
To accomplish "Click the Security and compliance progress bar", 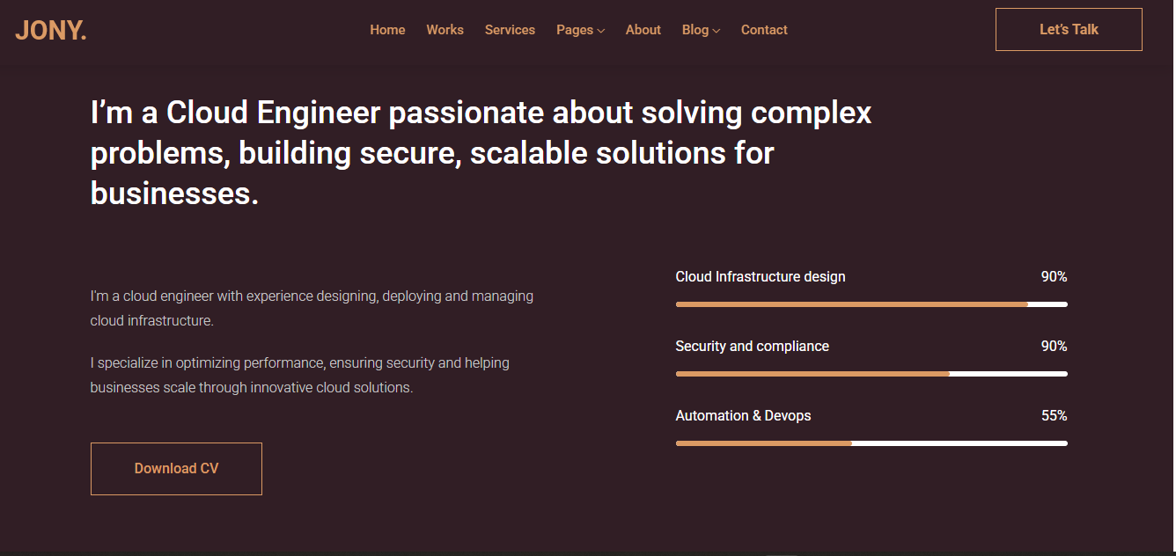I will click(871, 374).
